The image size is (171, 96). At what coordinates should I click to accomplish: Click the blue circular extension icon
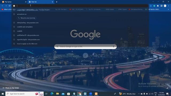pyautogui.click(x=151, y=6)
